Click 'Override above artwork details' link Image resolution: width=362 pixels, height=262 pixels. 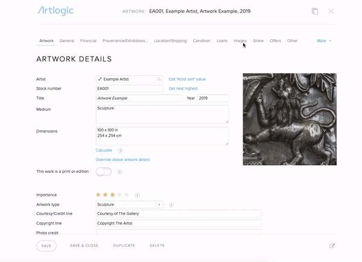tap(123, 160)
